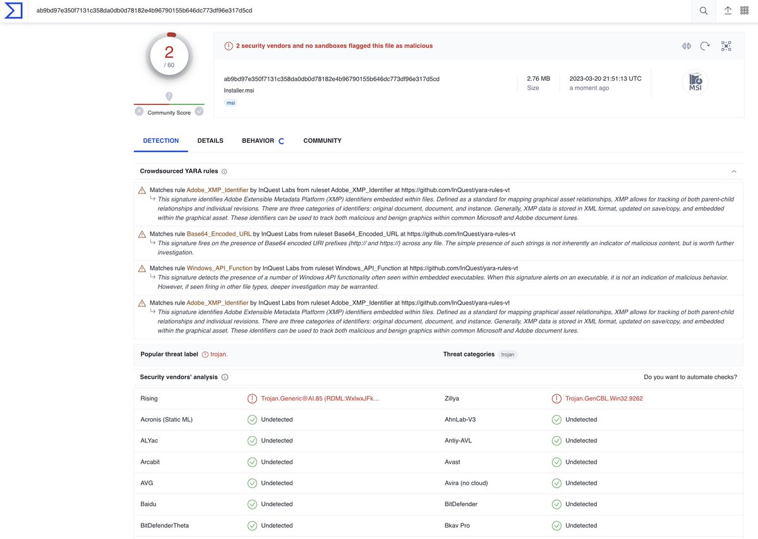Open the Windows_API_Function rule link
The height and width of the screenshot is (539, 758).
220,268
